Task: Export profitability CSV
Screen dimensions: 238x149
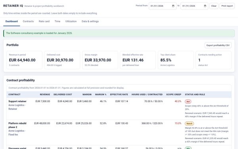Action: pos(218,45)
